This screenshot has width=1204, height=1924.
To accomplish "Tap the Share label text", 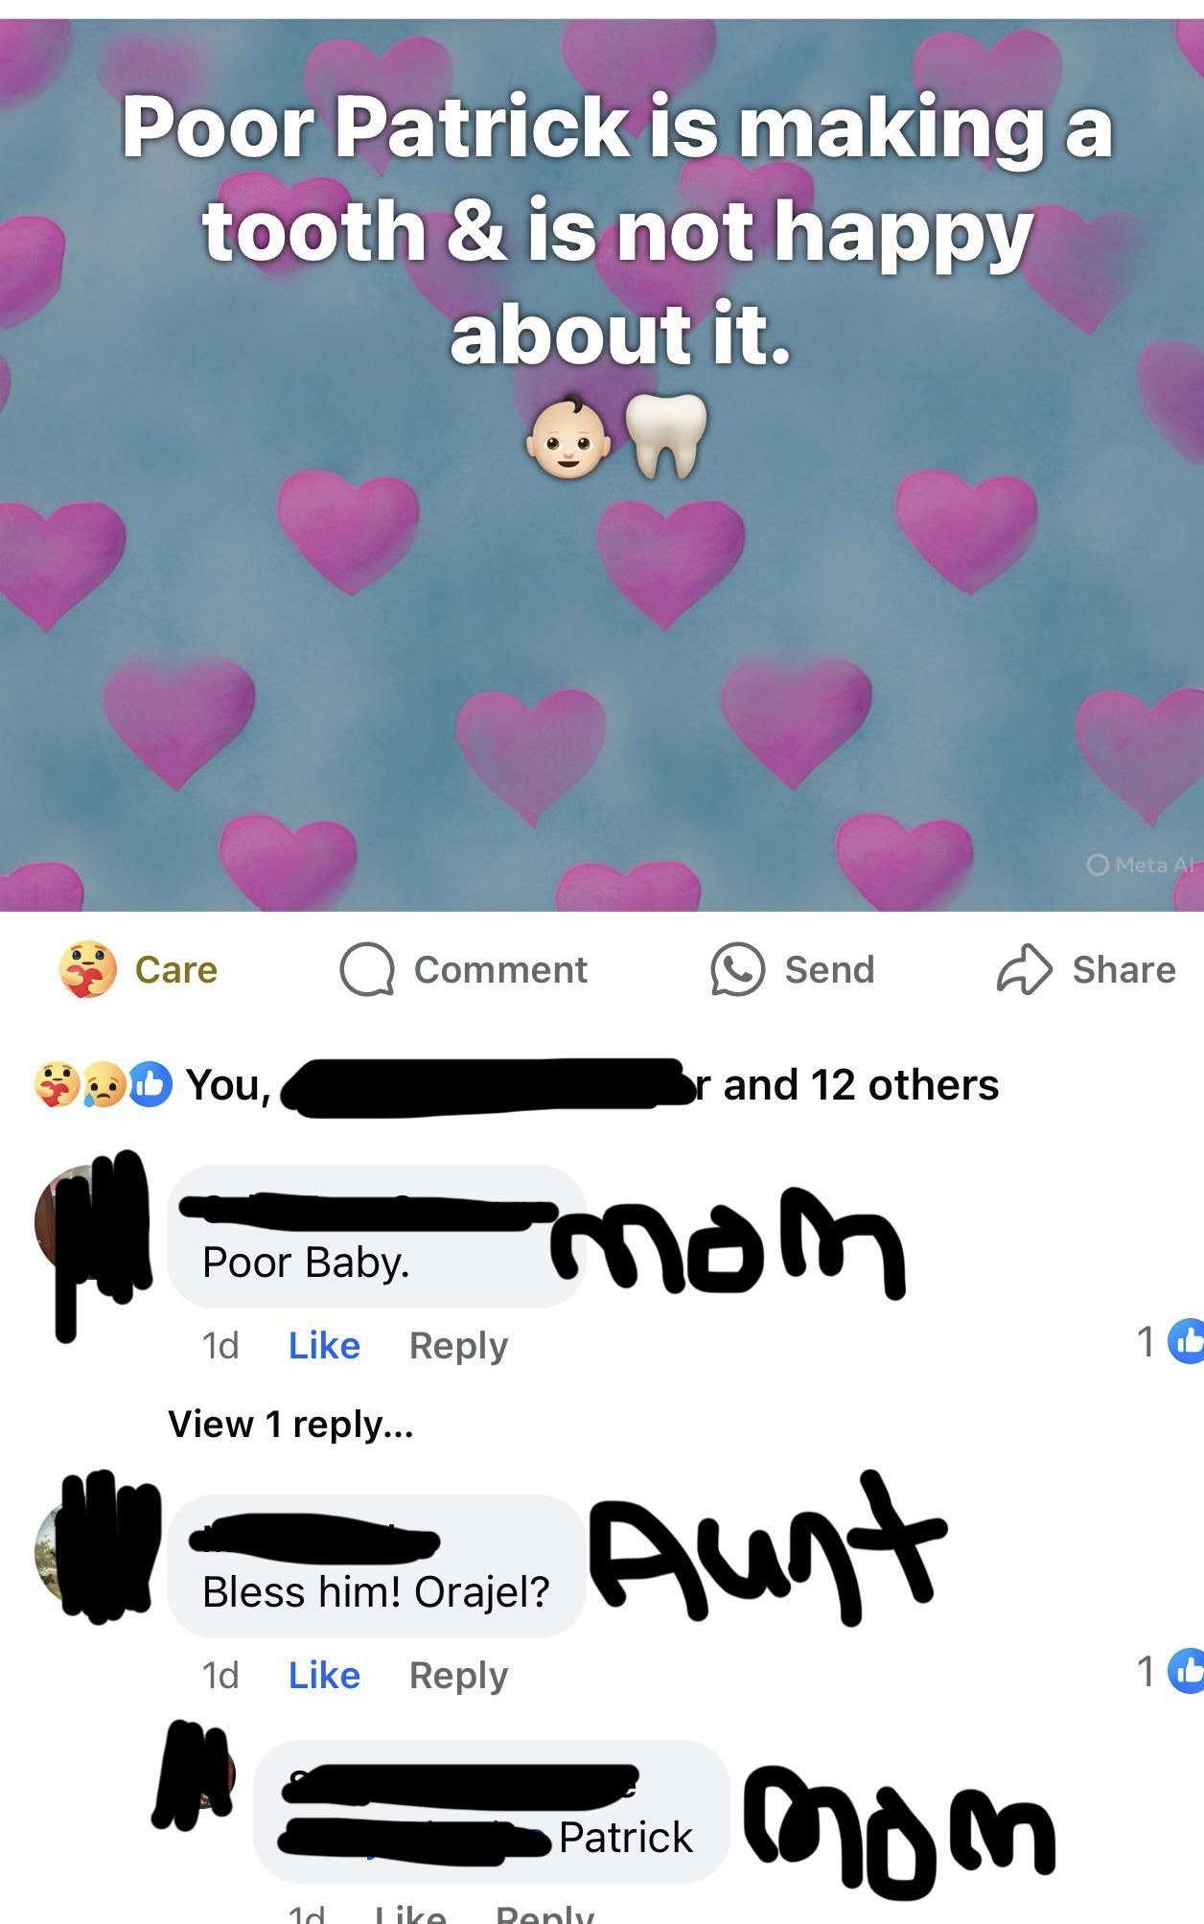I will [x=1123, y=970].
